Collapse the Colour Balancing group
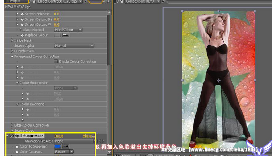272x156 pixels. [17, 104]
